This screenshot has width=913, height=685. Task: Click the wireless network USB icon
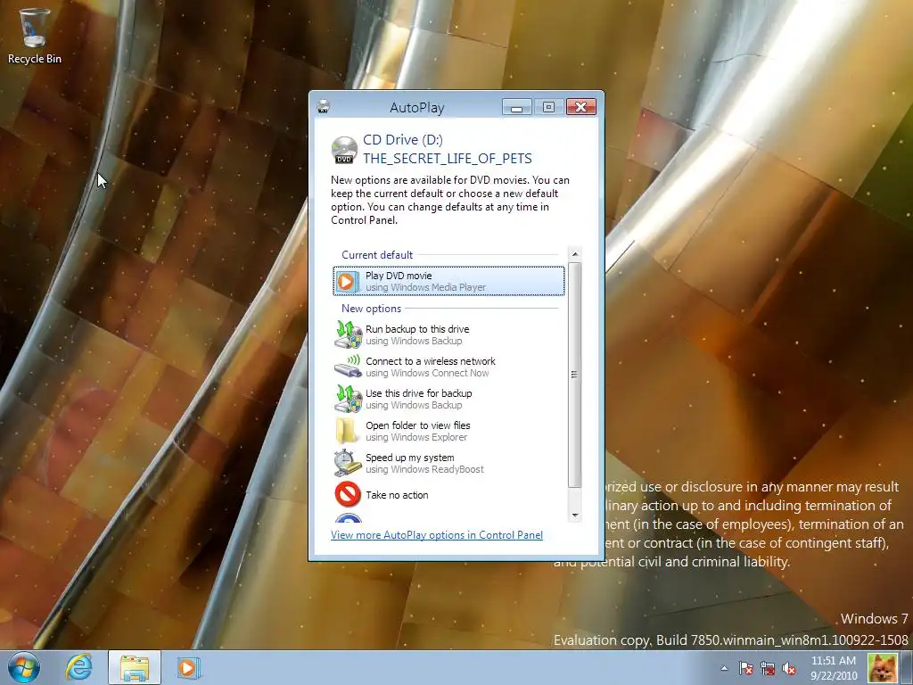tap(348, 367)
